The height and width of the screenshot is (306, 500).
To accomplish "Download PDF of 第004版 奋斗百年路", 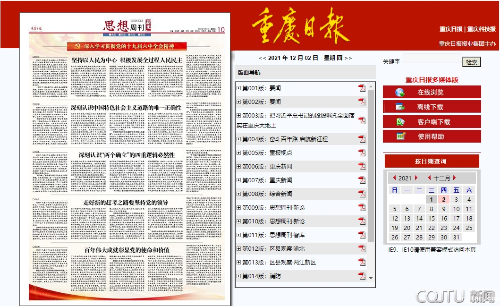I will pos(362,139).
